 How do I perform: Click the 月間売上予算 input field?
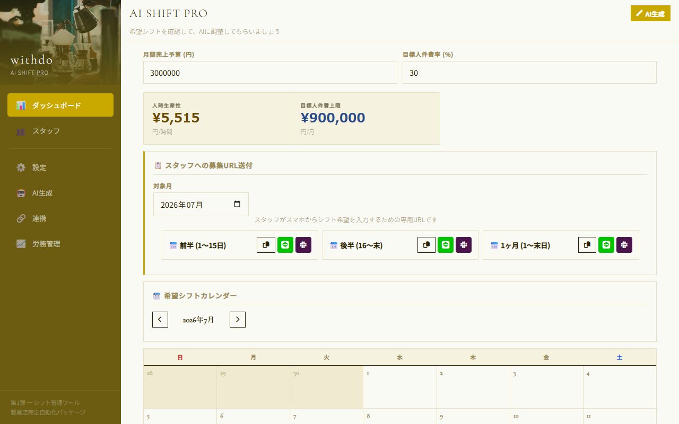pyautogui.click(x=270, y=73)
